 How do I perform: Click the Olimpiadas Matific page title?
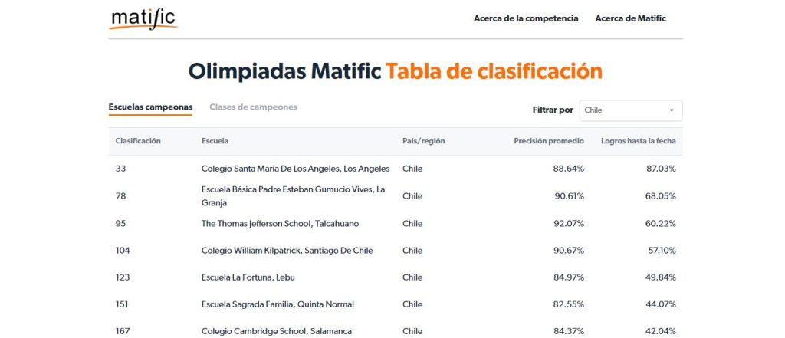[x=285, y=71]
